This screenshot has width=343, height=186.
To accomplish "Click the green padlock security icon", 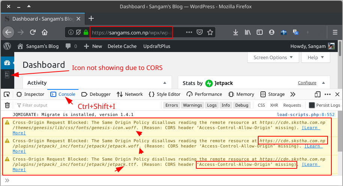I will [86, 33].
